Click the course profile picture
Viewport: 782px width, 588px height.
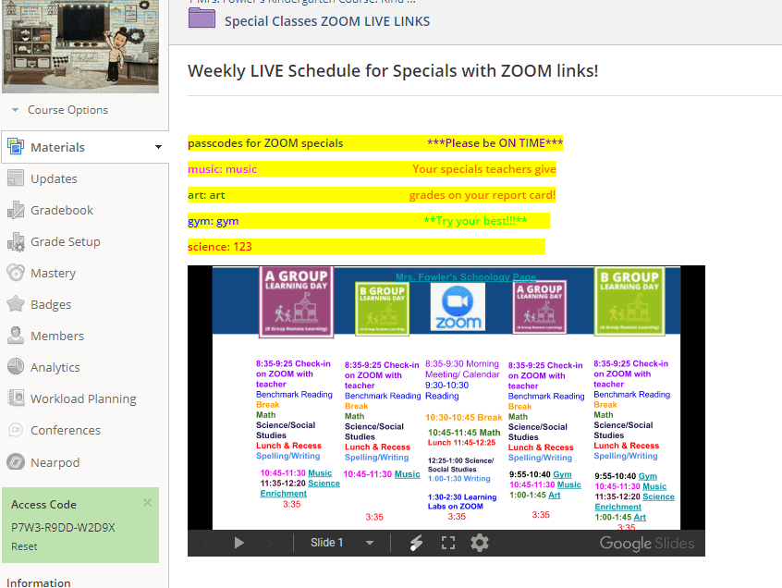click(x=80, y=46)
